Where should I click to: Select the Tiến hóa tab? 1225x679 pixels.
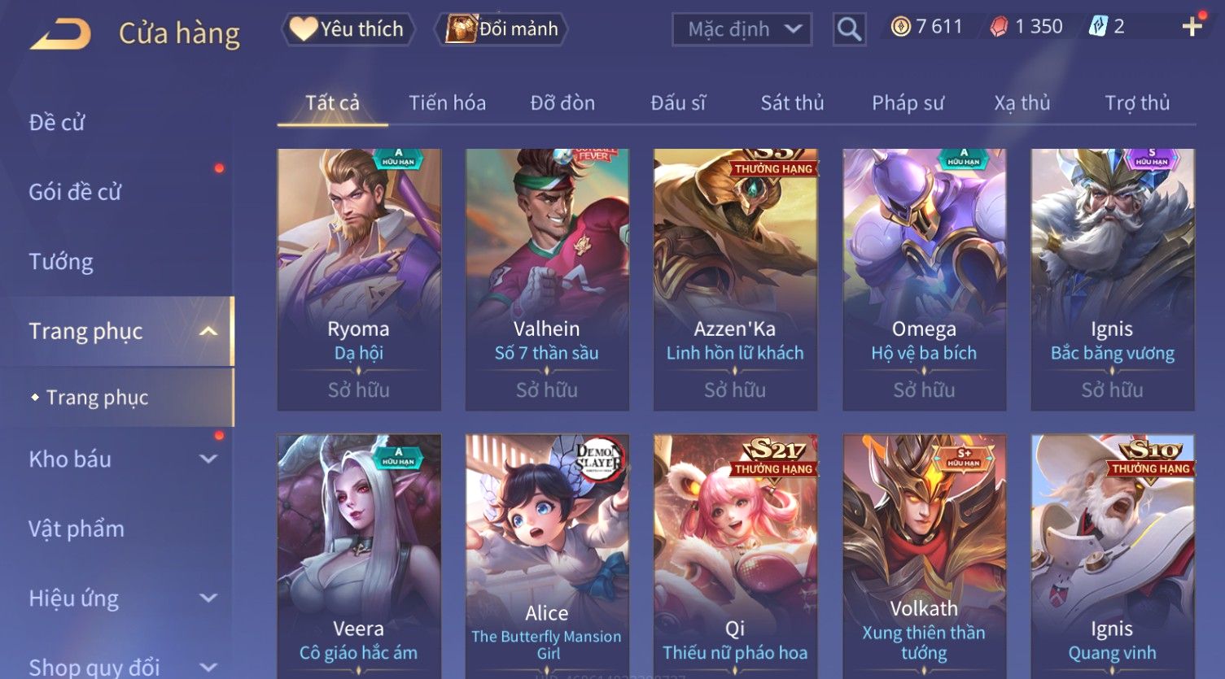tap(447, 103)
